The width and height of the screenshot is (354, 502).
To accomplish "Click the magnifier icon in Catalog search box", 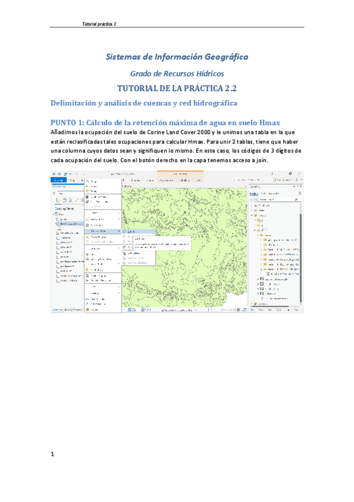I will 296,199.
